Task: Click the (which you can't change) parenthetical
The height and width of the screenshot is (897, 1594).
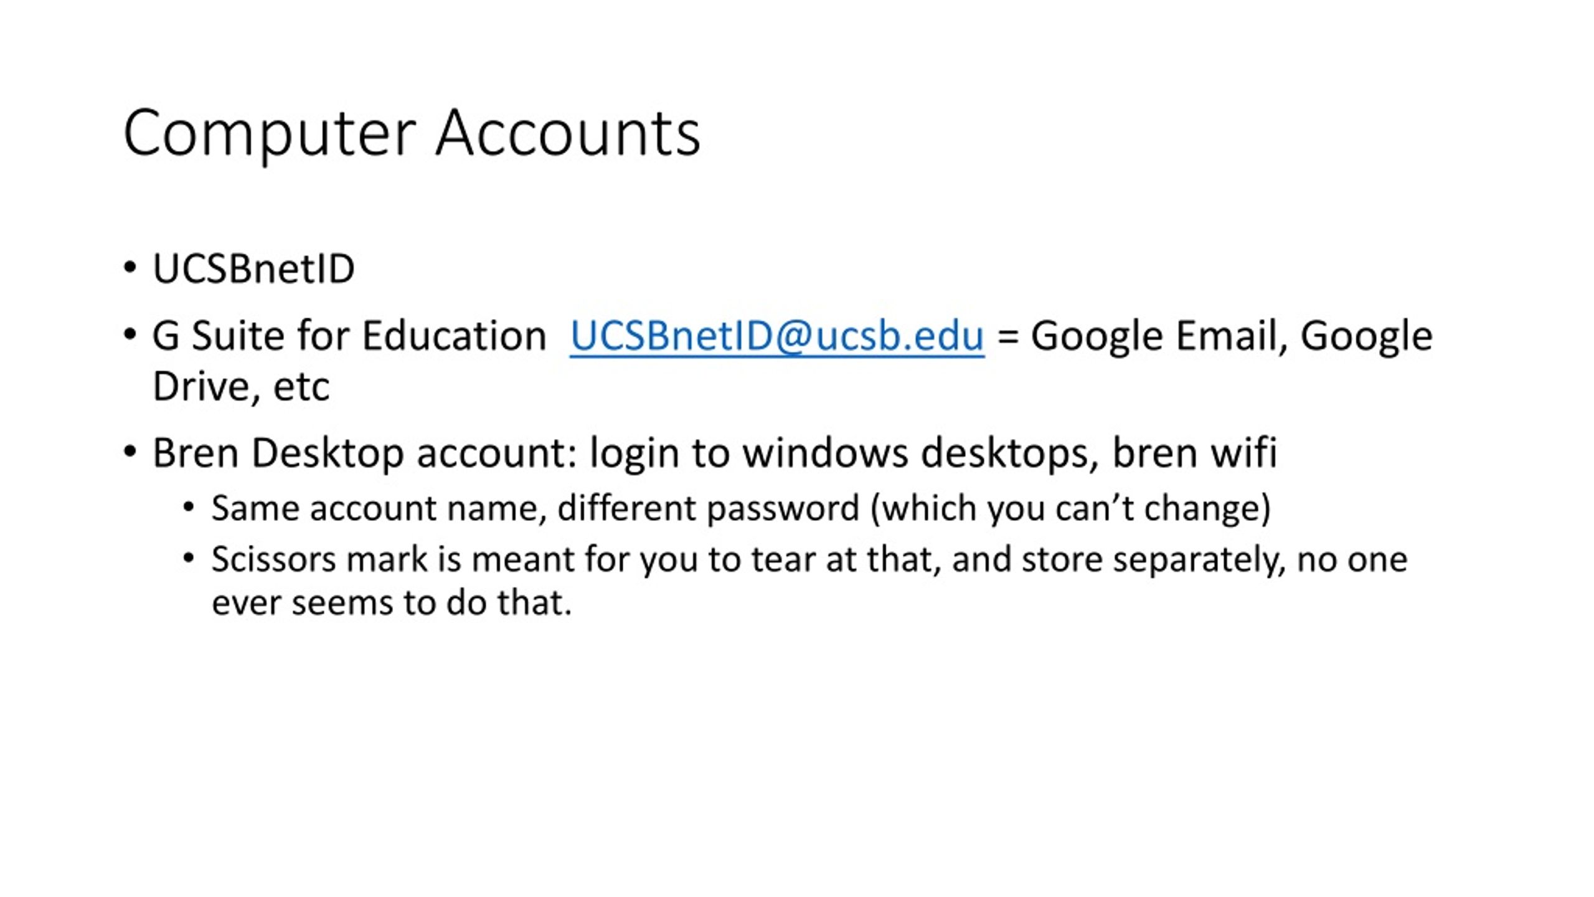Action: point(1070,508)
